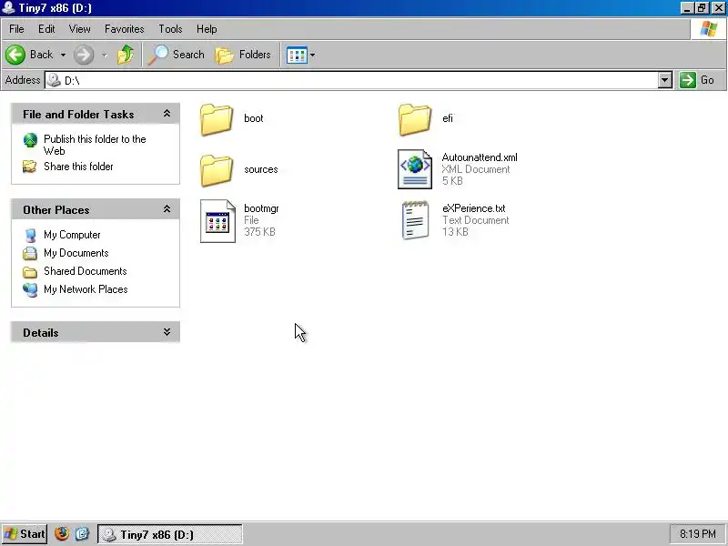Click Share this folder link
The width and height of the screenshot is (728, 546).
78,167
